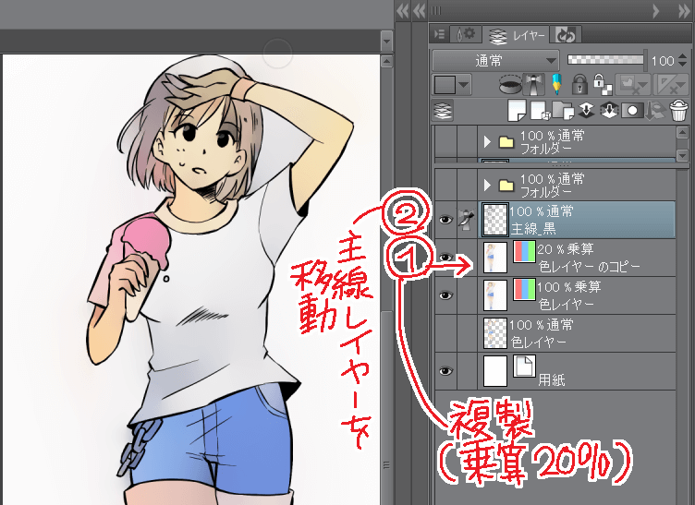Merge with layer below icon
The height and width of the screenshot is (505, 695).
coord(609,110)
